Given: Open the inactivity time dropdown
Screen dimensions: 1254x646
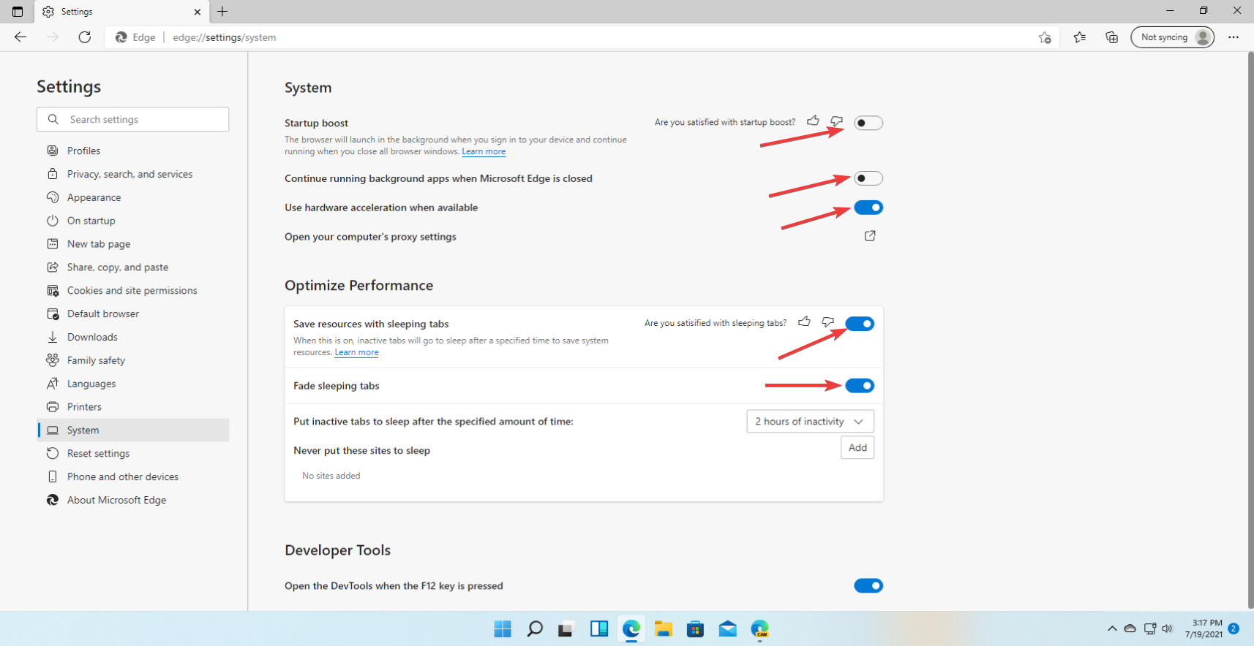Looking at the screenshot, I should point(810,422).
